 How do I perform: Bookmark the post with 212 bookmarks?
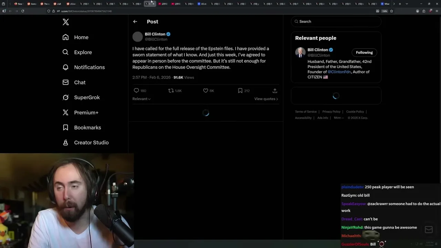(240, 91)
